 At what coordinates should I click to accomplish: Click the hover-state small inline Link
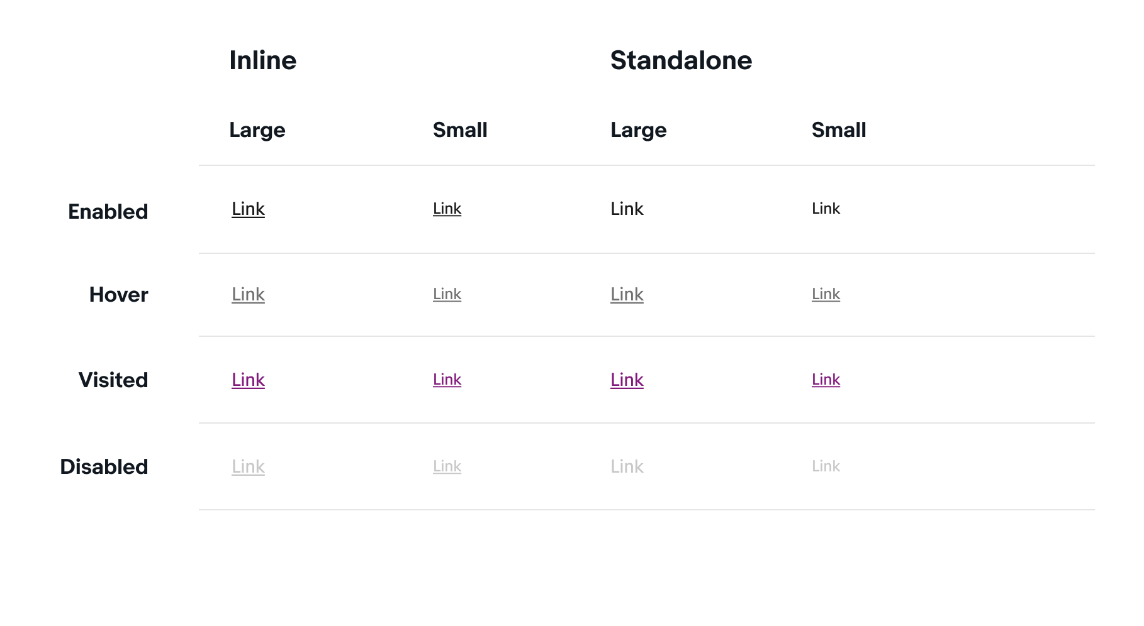pyautogui.click(x=447, y=294)
